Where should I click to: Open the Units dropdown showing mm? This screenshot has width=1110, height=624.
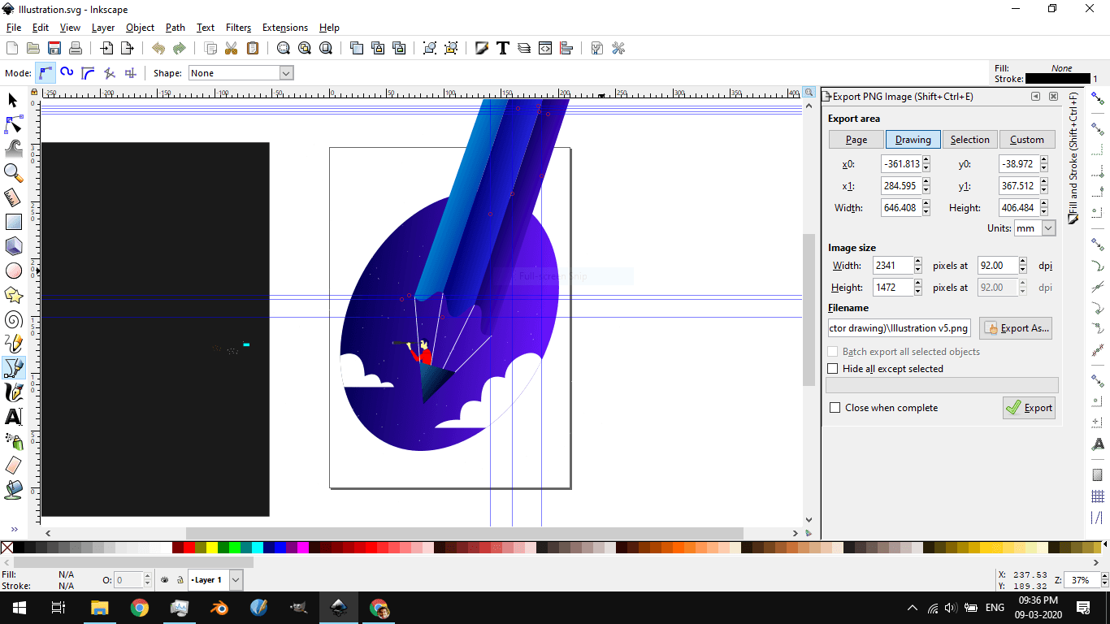pyautogui.click(x=1034, y=228)
